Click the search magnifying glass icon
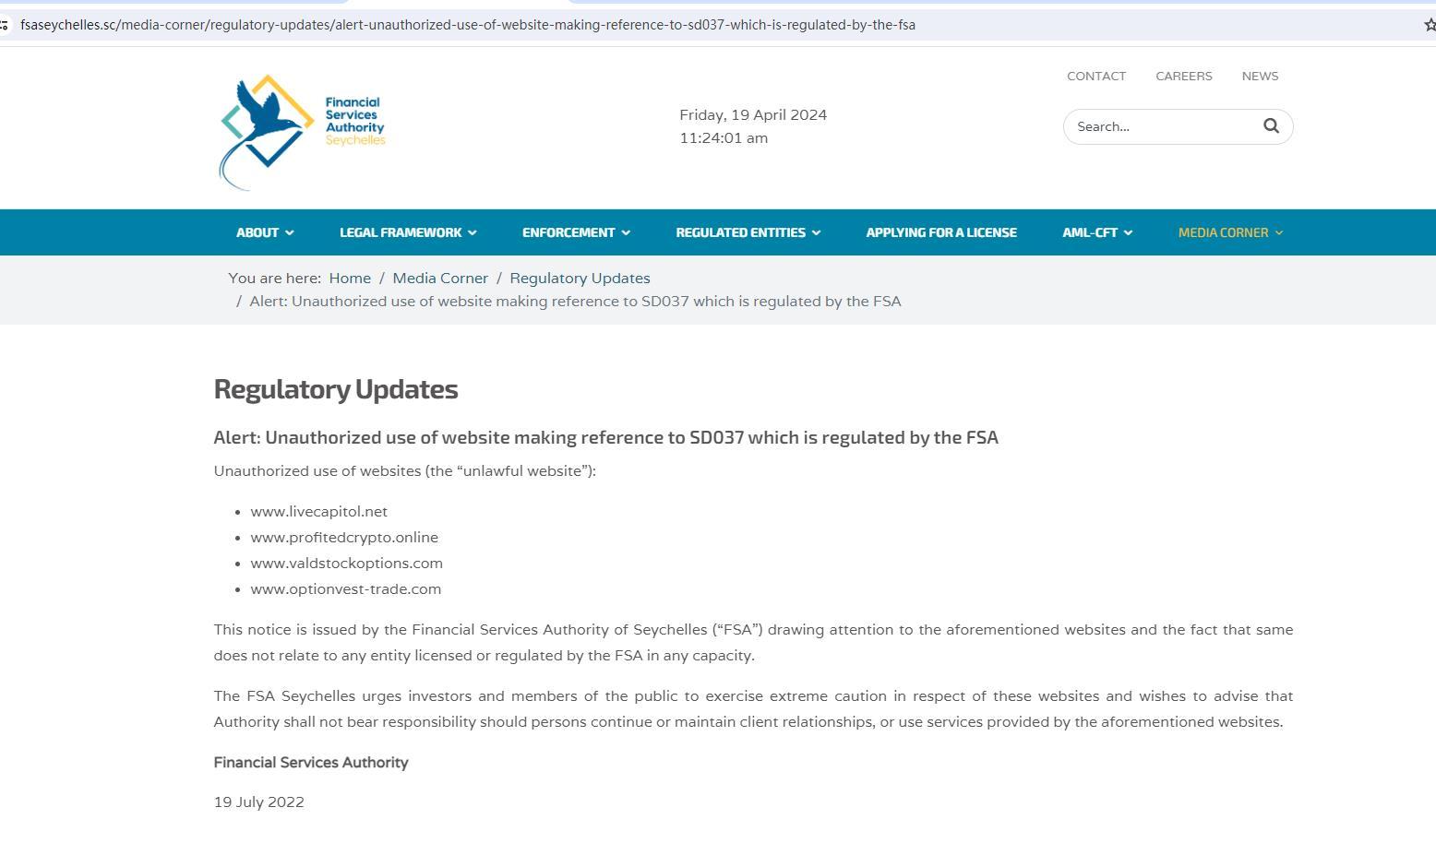Viewport: 1436px width, 855px height. point(1271,126)
